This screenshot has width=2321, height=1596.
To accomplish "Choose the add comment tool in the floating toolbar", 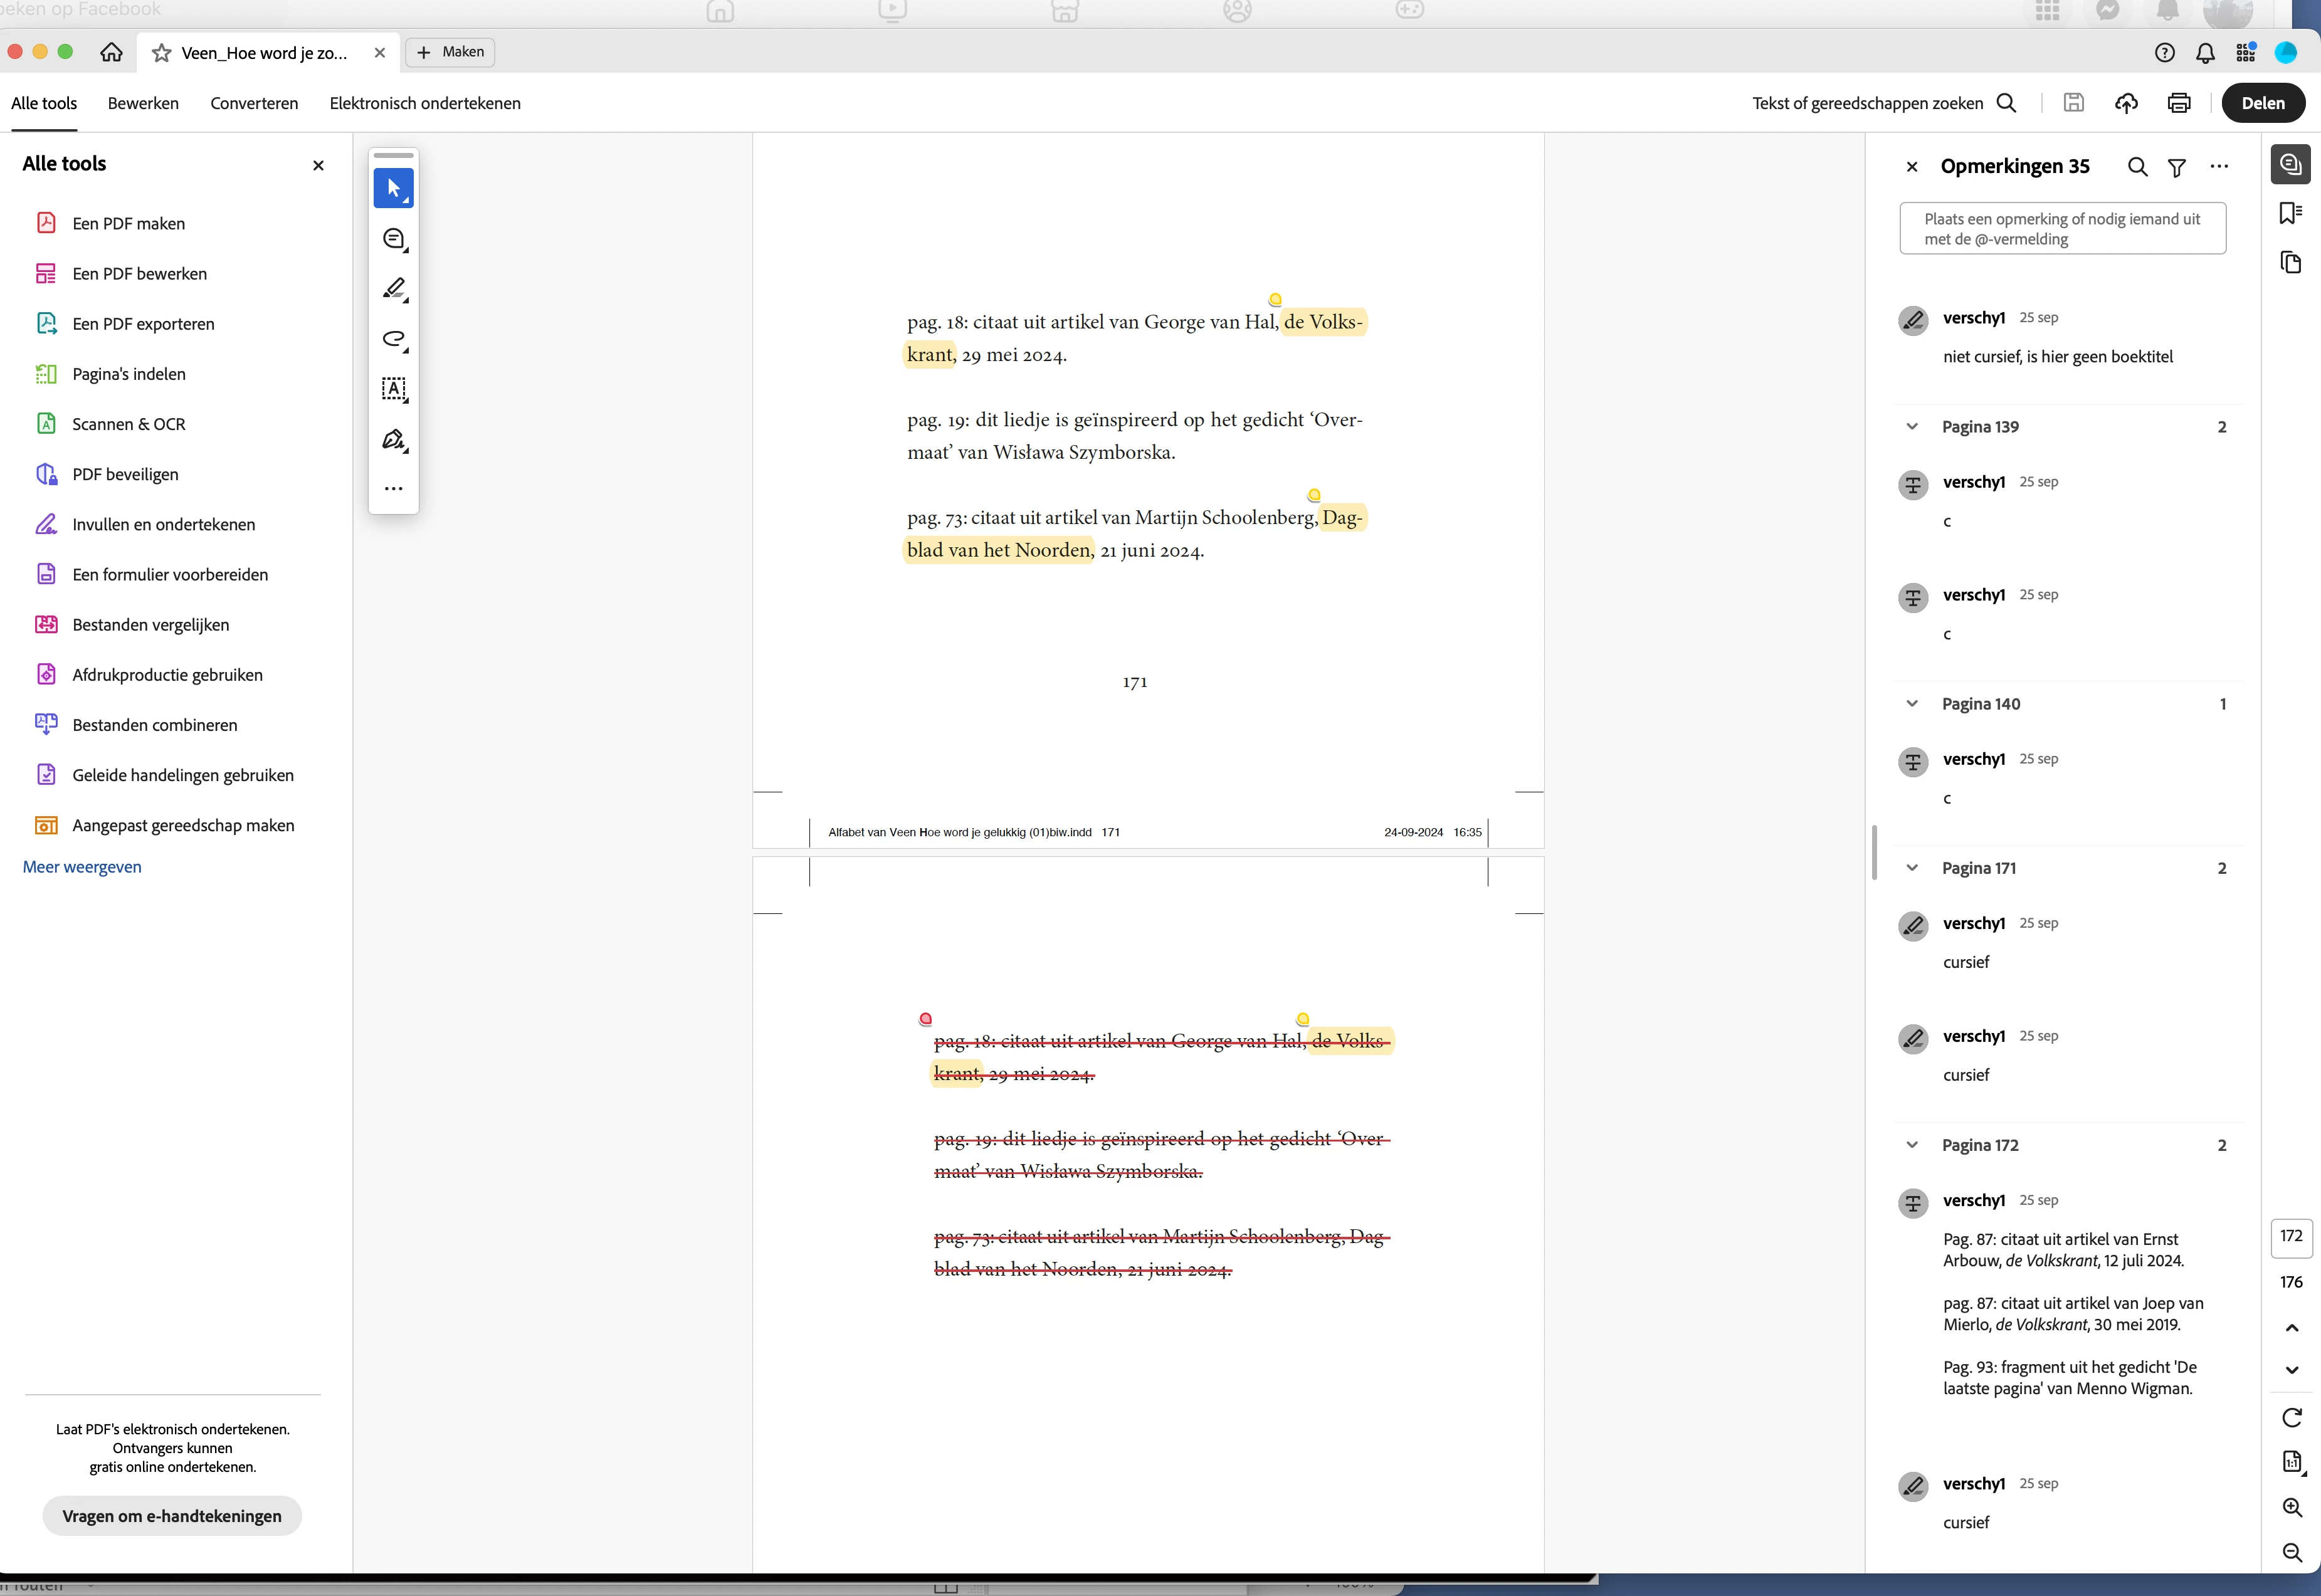I will [x=394, y=238].
